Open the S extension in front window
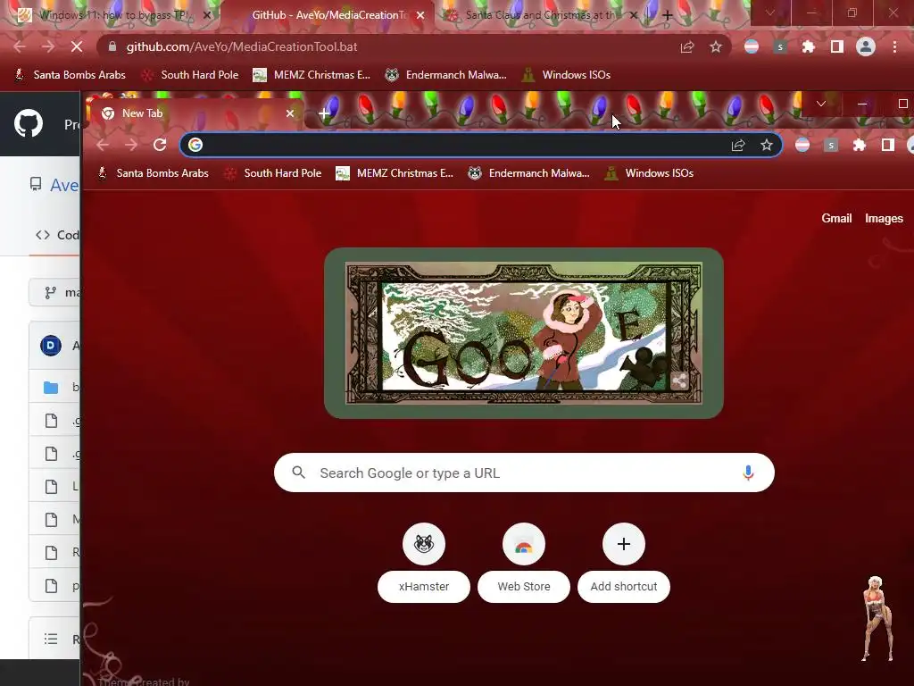 [831, 145]
